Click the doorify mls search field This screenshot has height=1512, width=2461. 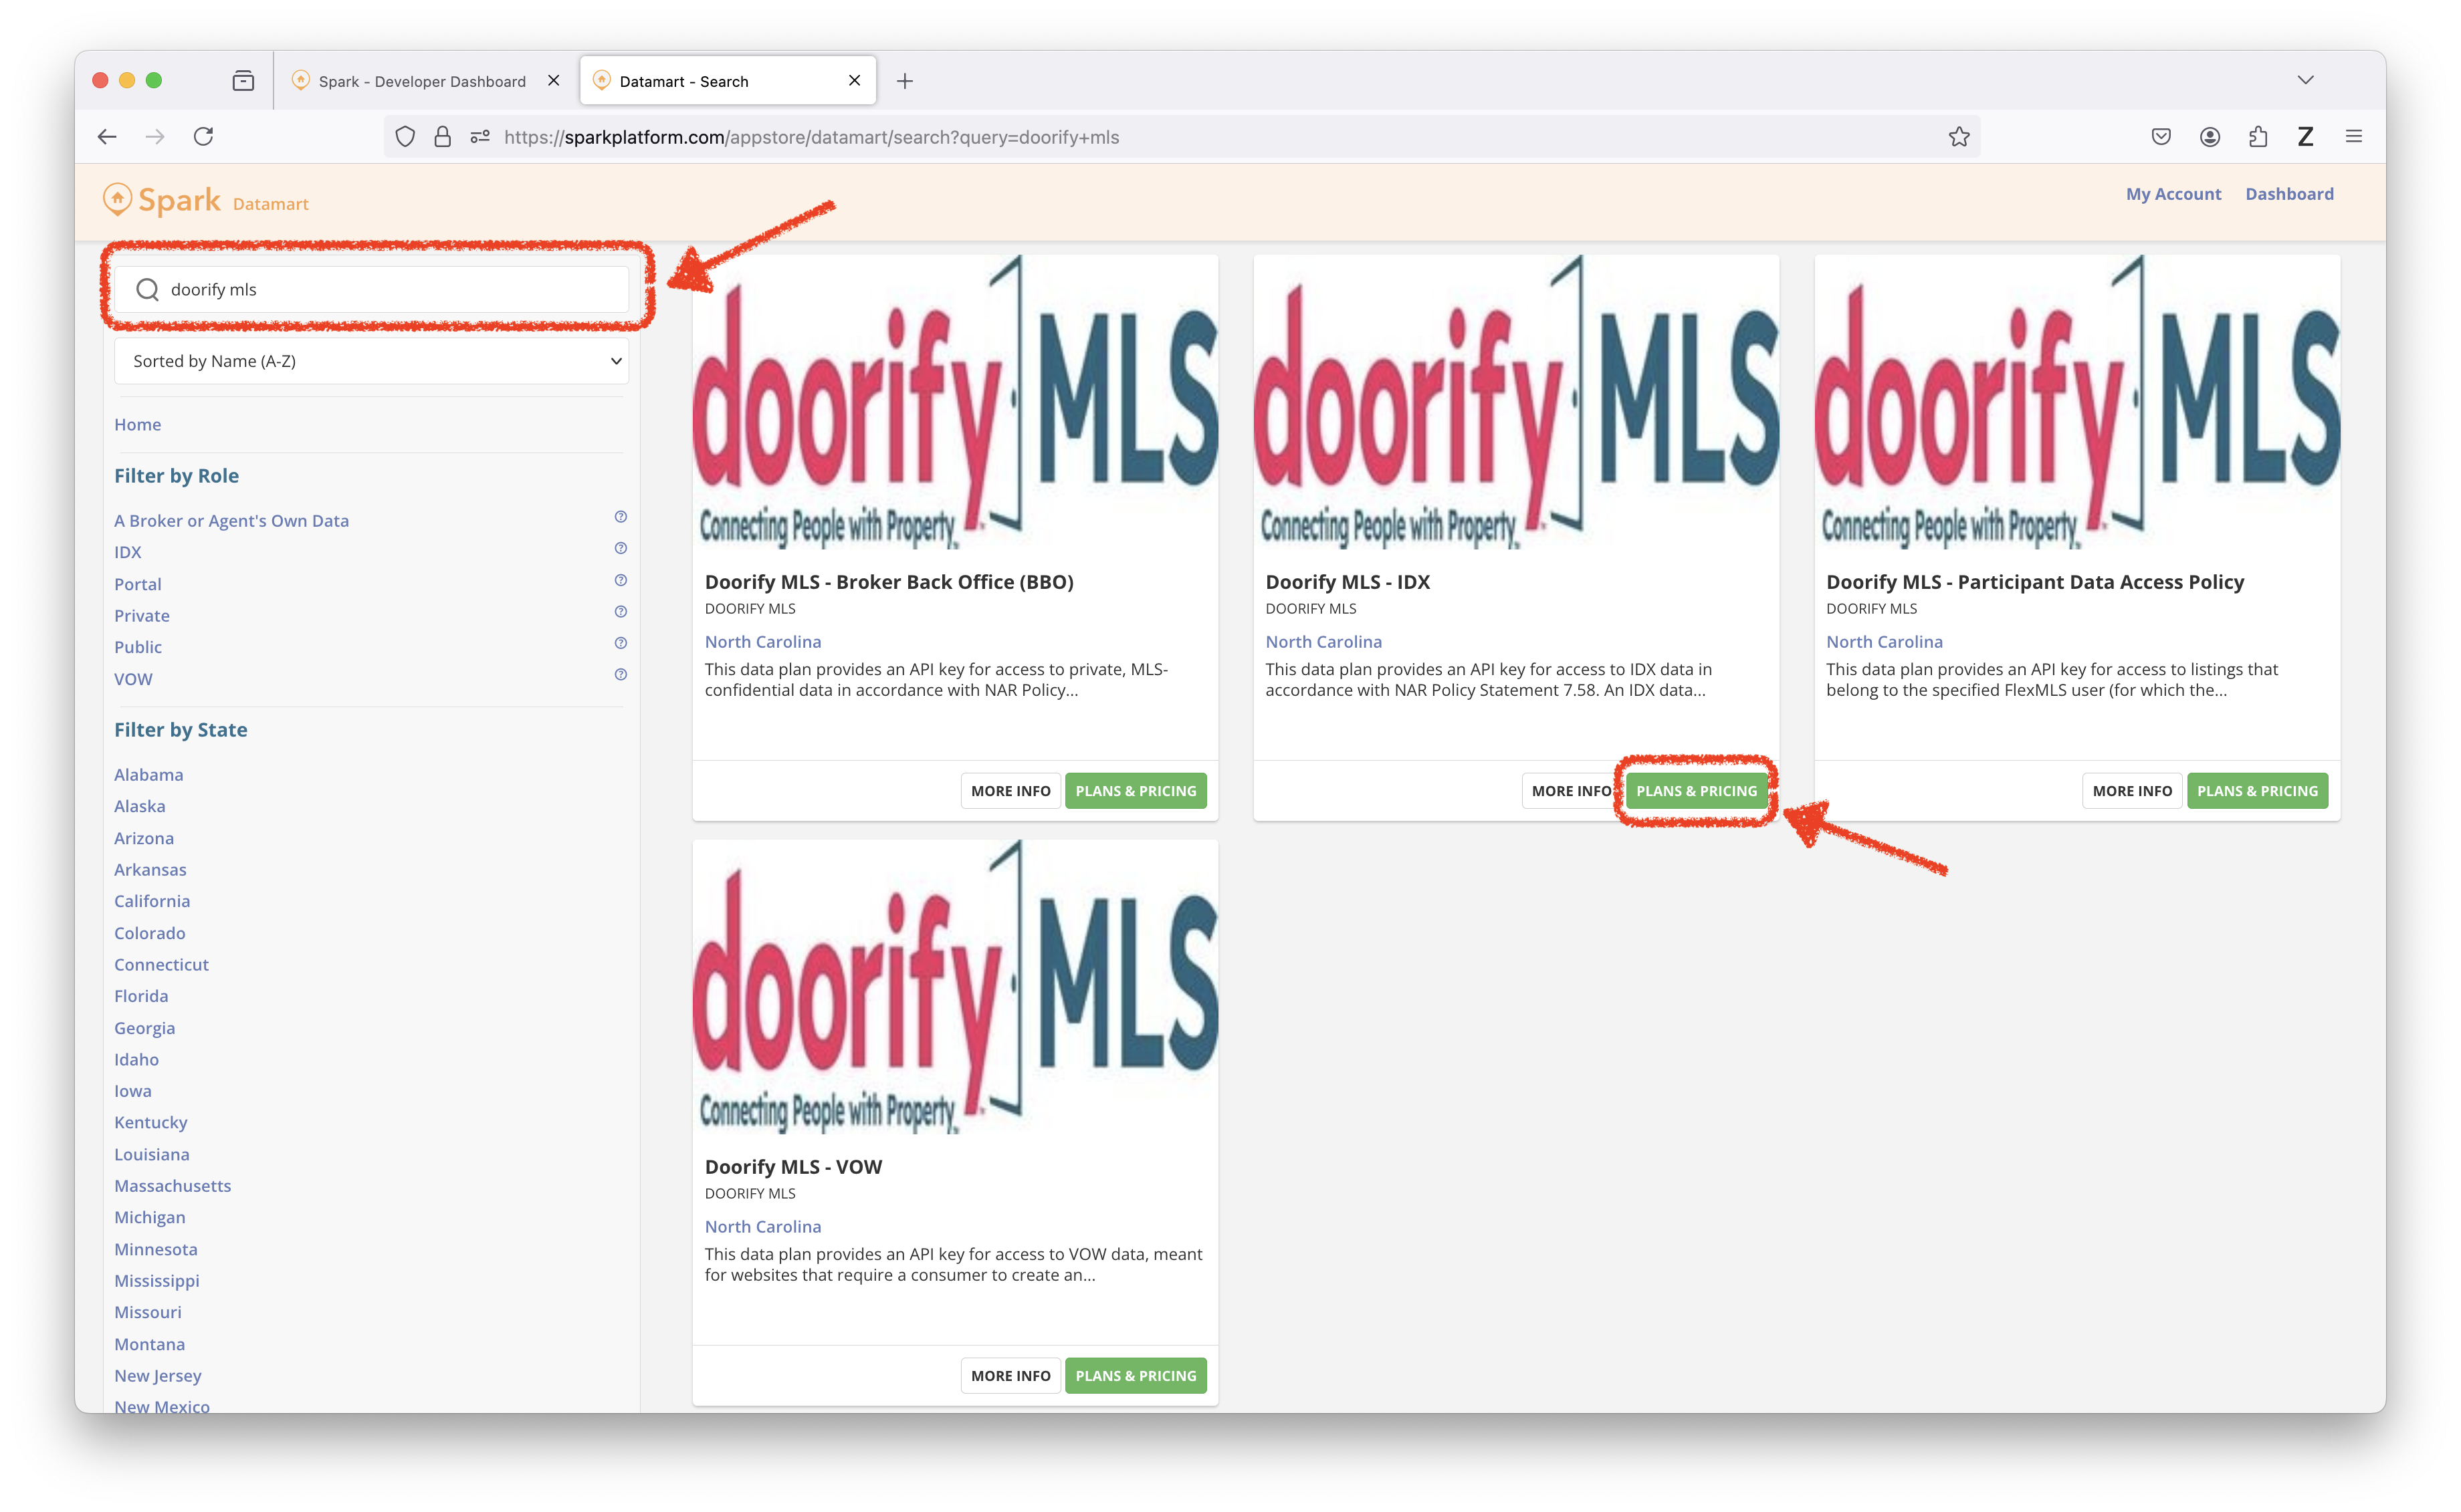click(371, 289)
